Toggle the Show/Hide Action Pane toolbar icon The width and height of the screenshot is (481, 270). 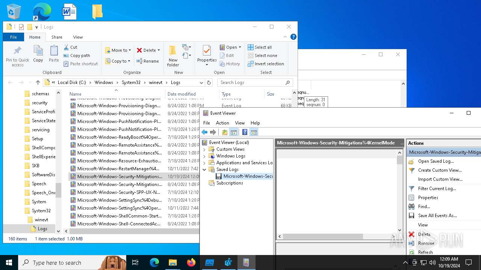[x=254, y=132]
